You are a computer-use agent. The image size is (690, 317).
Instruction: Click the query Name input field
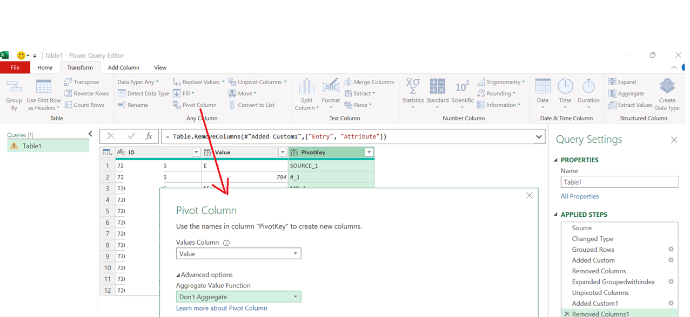pyautogui.click(x=619, y=182)
